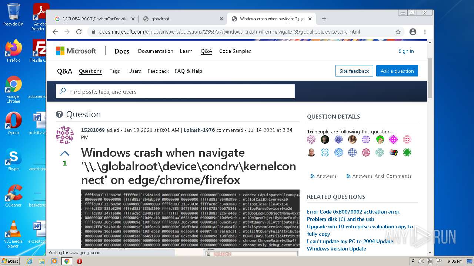Close the 'globalroot' tab

tap(221, 19)
